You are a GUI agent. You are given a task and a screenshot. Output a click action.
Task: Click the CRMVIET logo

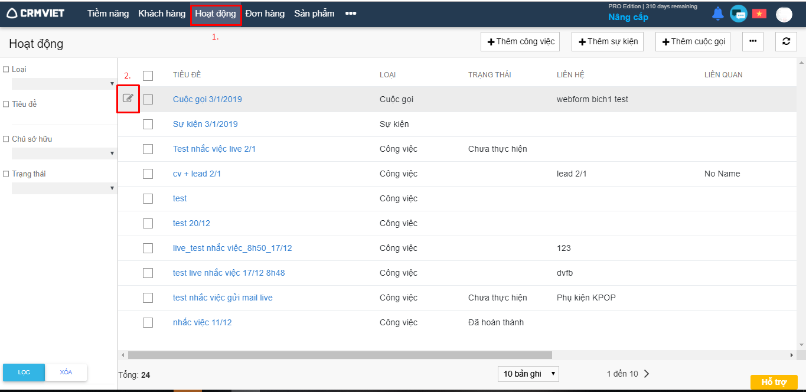[x=35, y=13]
